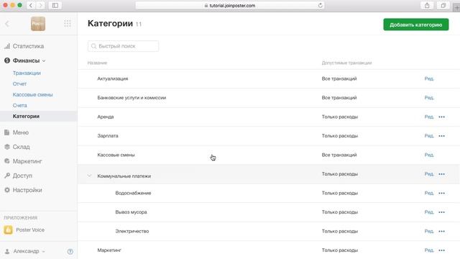Open more options for Электричество row

[441, 232]
